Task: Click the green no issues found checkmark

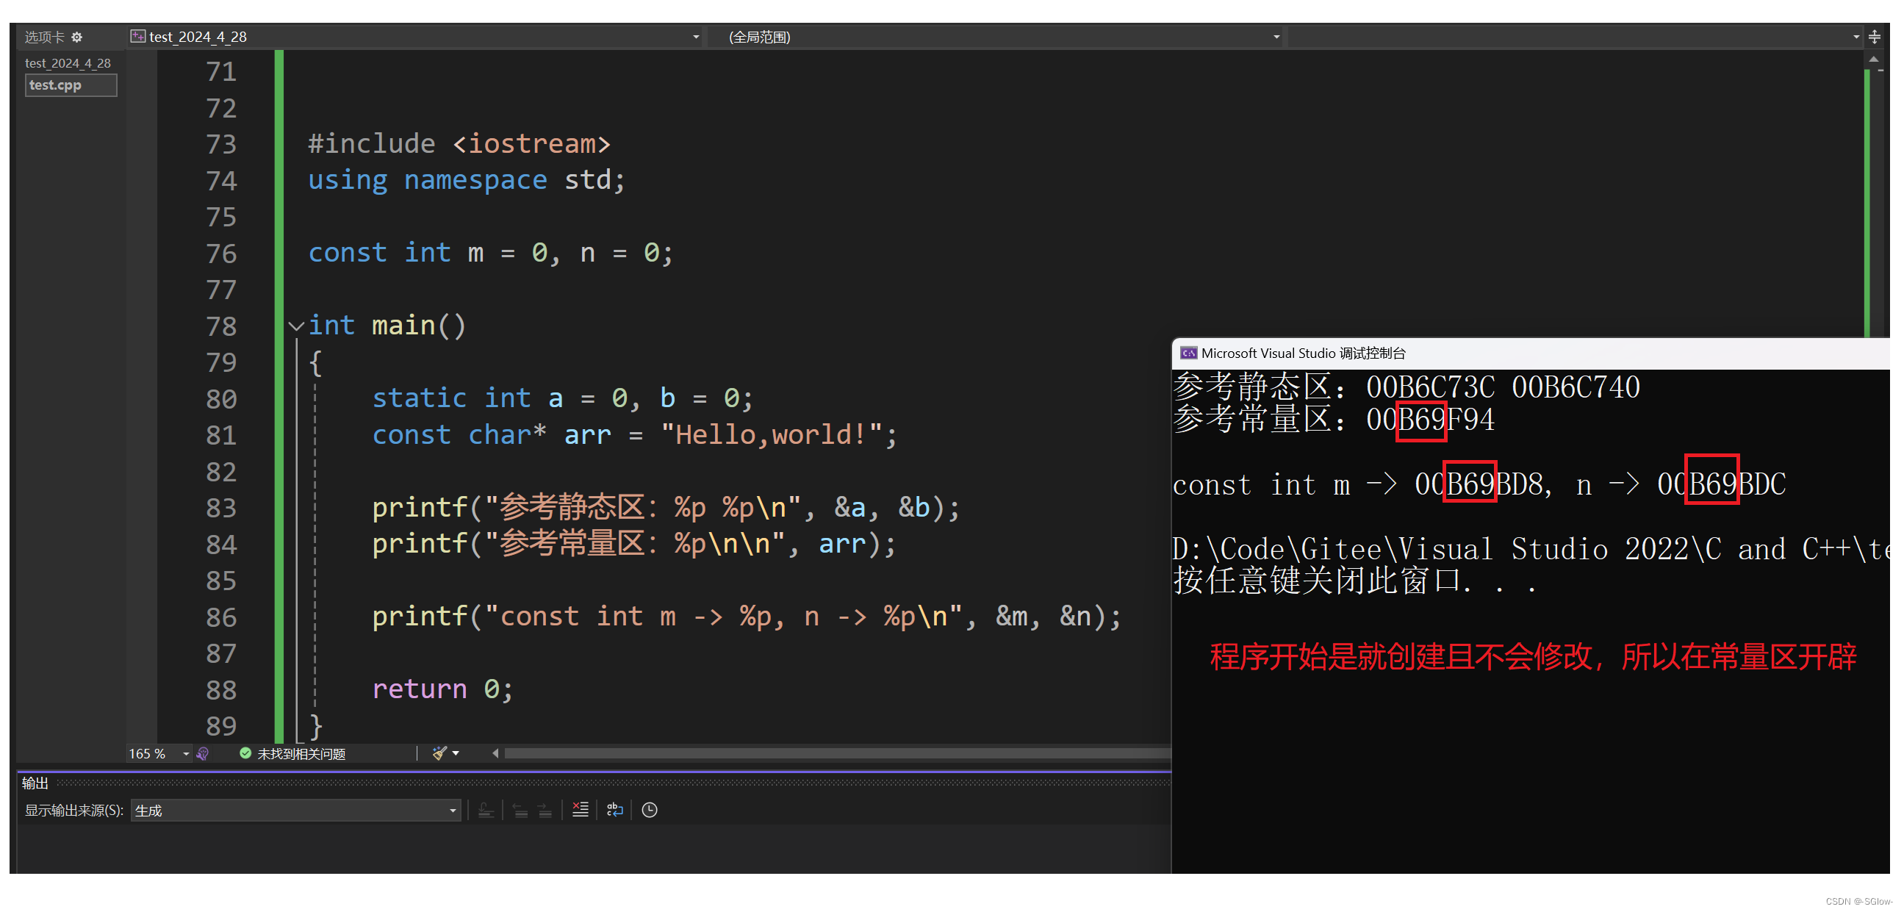Action: click(245, 753)
